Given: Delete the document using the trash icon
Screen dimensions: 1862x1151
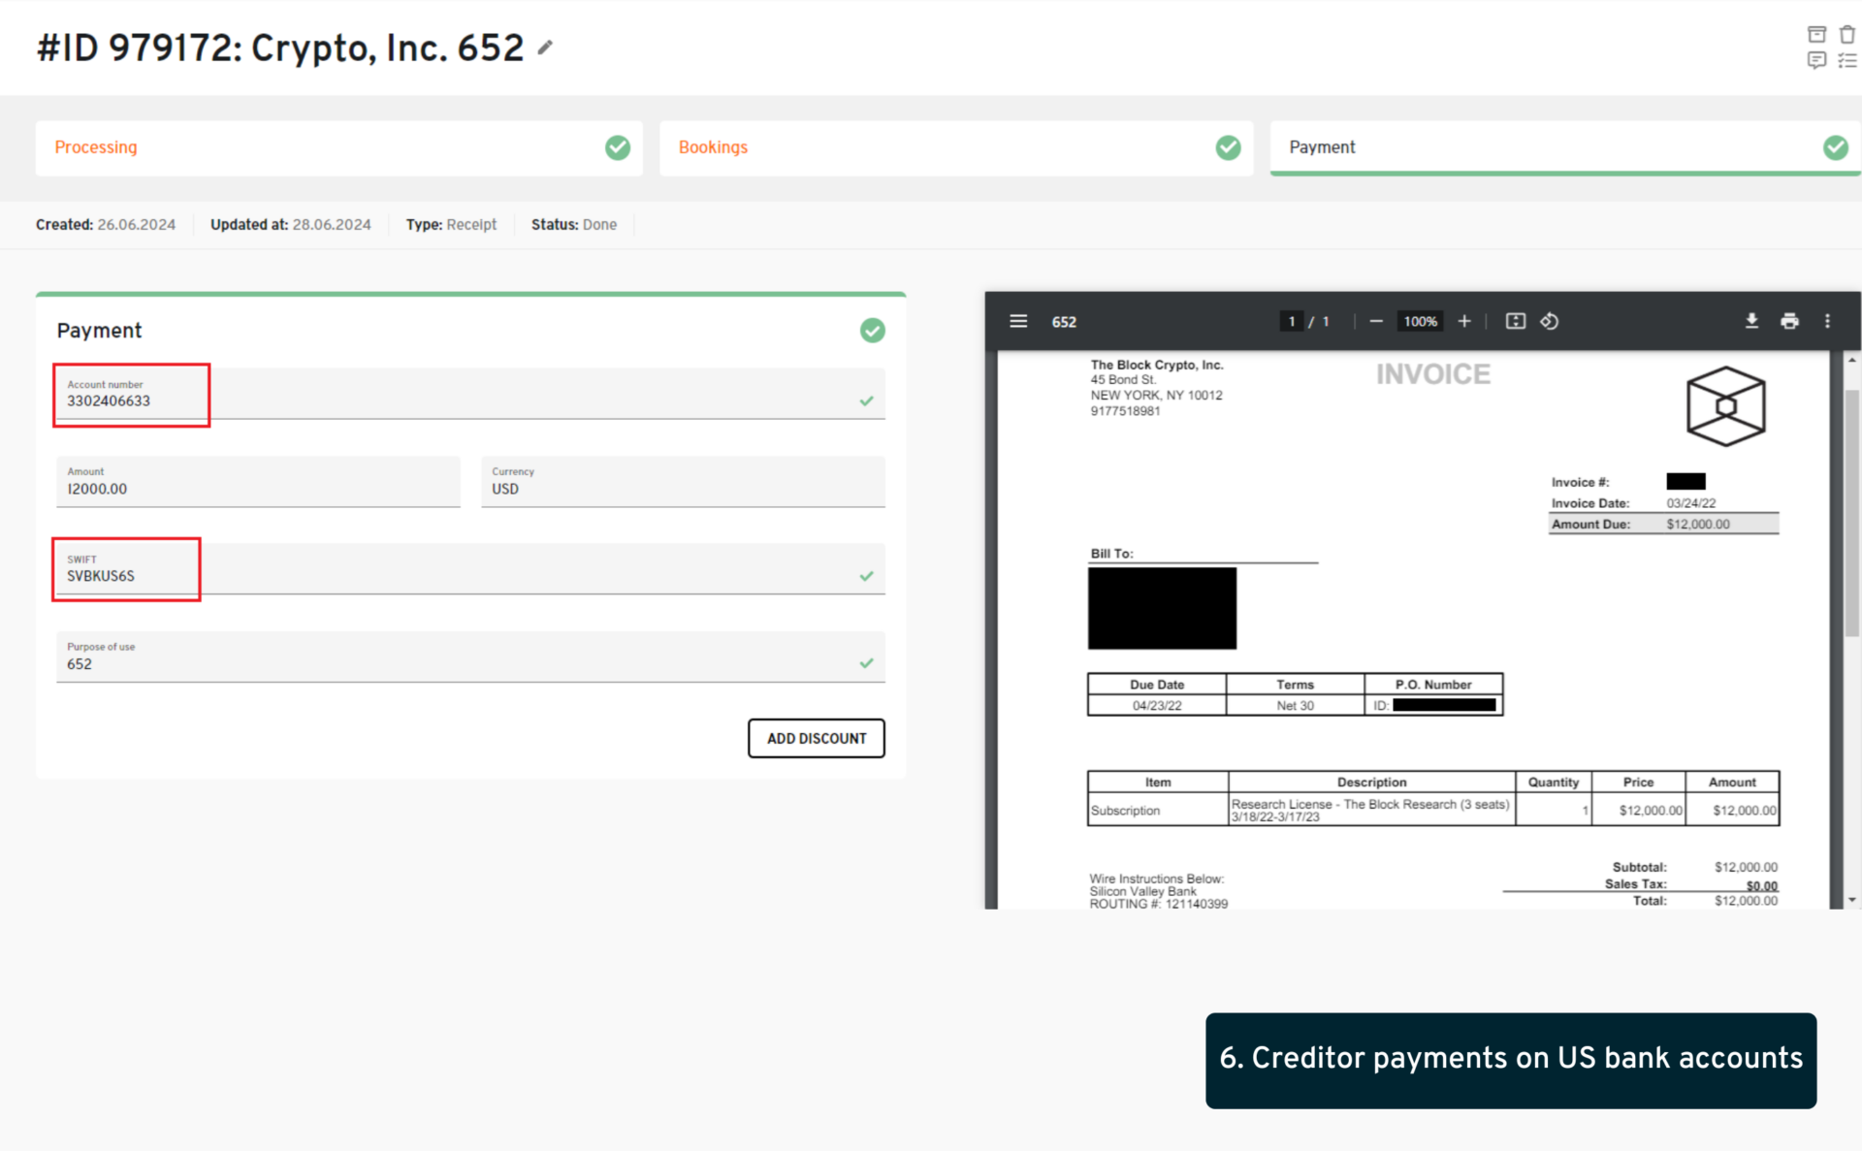Looking at the screenshot, I should point(1847,34).
